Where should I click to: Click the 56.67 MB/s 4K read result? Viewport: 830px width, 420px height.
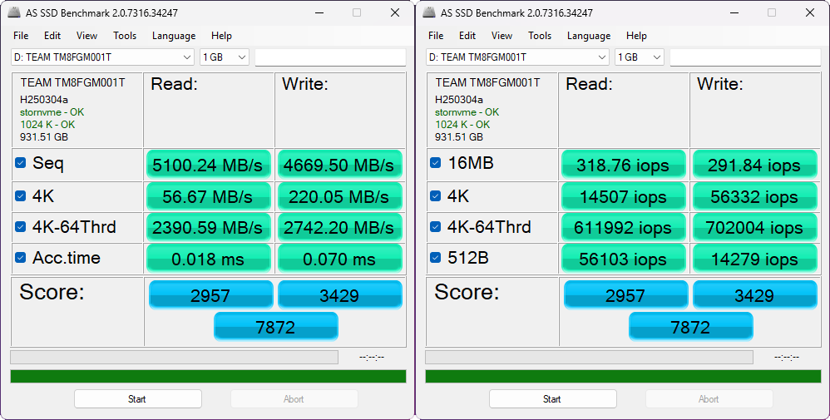pyautogui.click(x=208, y=196)
